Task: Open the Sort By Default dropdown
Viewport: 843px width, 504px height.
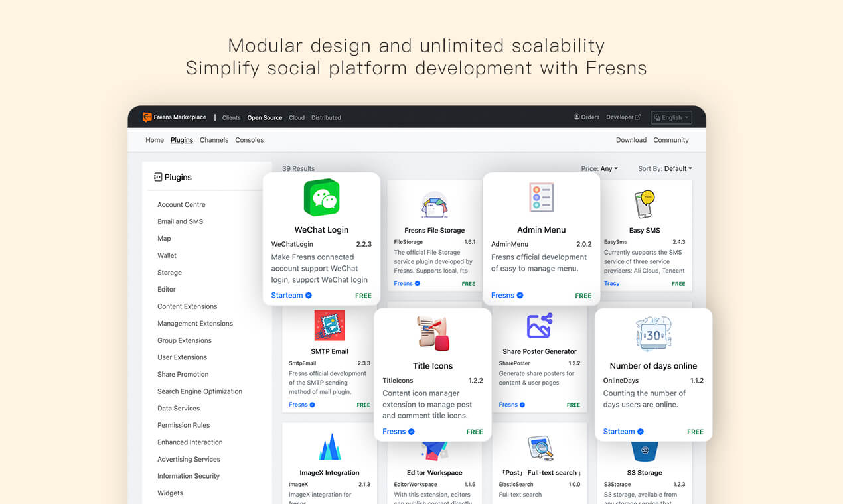Action: coord(665,169)
